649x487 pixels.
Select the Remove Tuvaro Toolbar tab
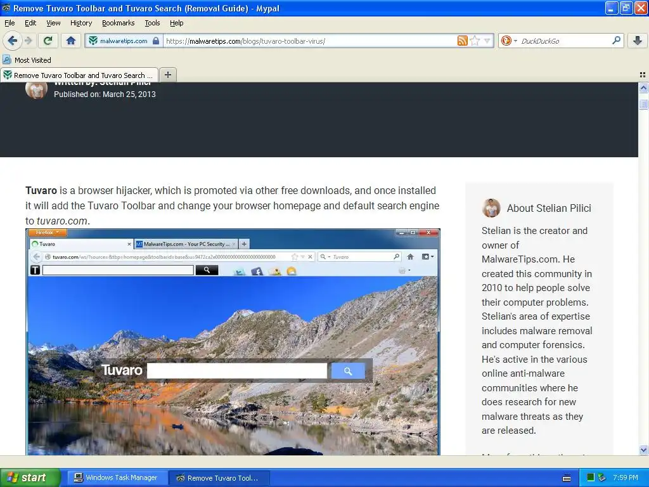click(x=79, y=75)
